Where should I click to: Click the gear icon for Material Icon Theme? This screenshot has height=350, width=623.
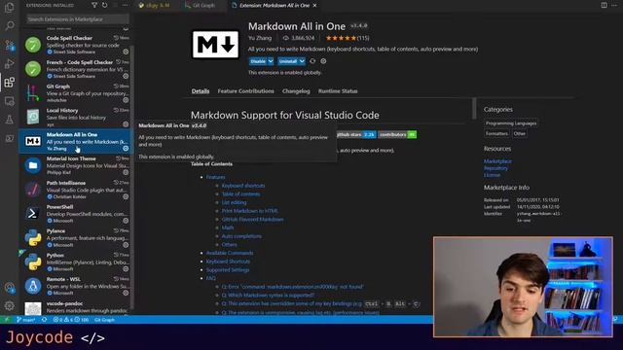126,172
